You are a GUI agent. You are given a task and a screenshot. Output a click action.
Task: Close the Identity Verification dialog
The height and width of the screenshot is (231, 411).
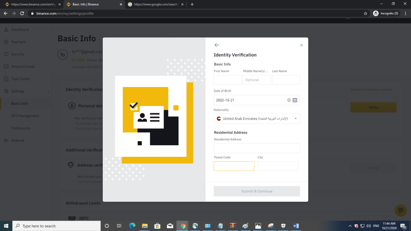(301, 45)
